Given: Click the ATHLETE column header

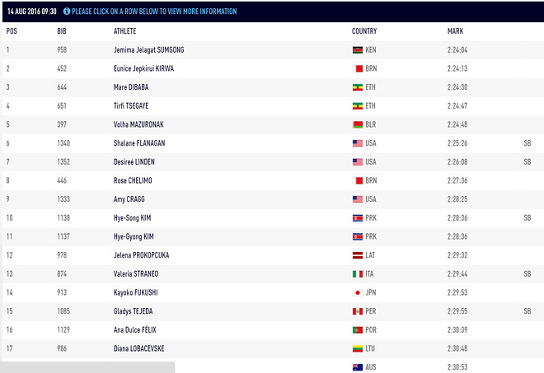Looking at the screenshot, I should tap(125, 31).
